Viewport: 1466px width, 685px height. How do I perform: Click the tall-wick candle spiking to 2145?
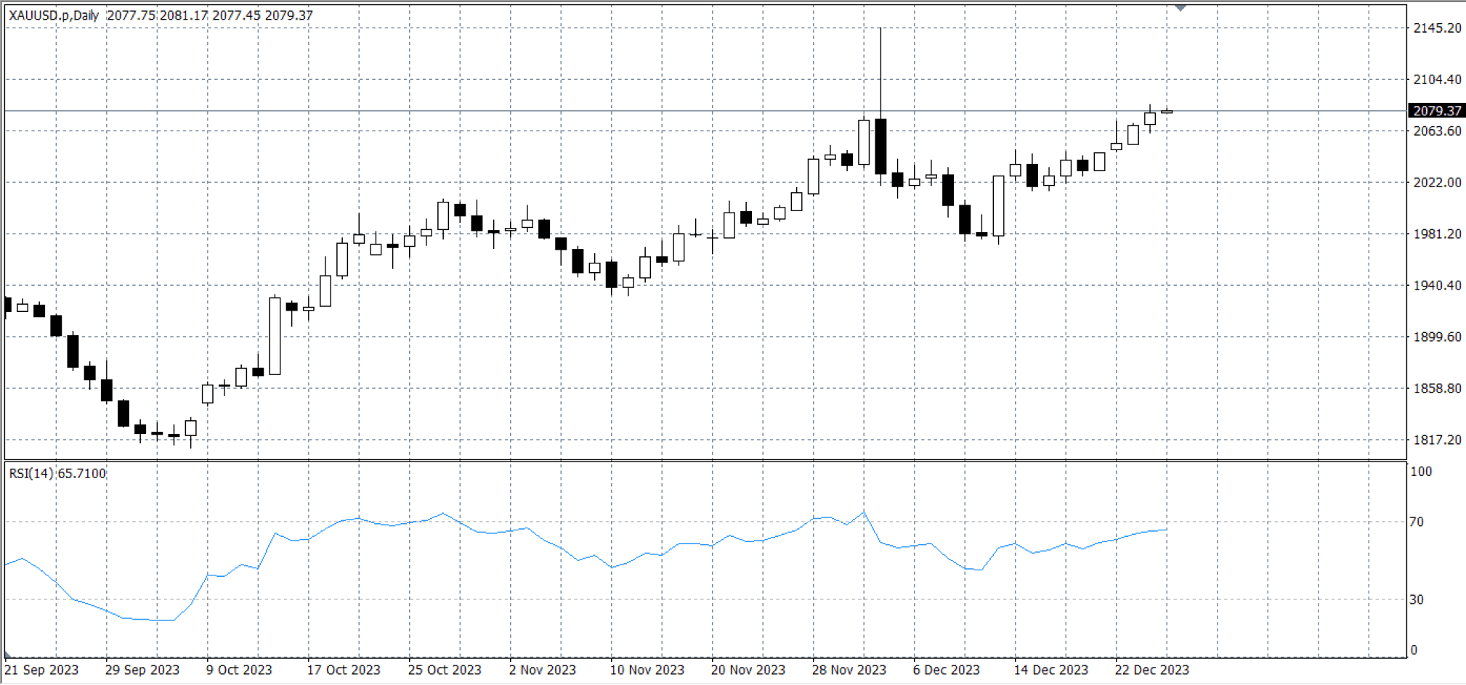coord(880,106)
